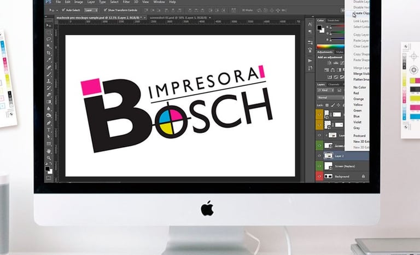Filter layers by pixel layer icon
Screen dimensions: 420x255
[340, 90]
